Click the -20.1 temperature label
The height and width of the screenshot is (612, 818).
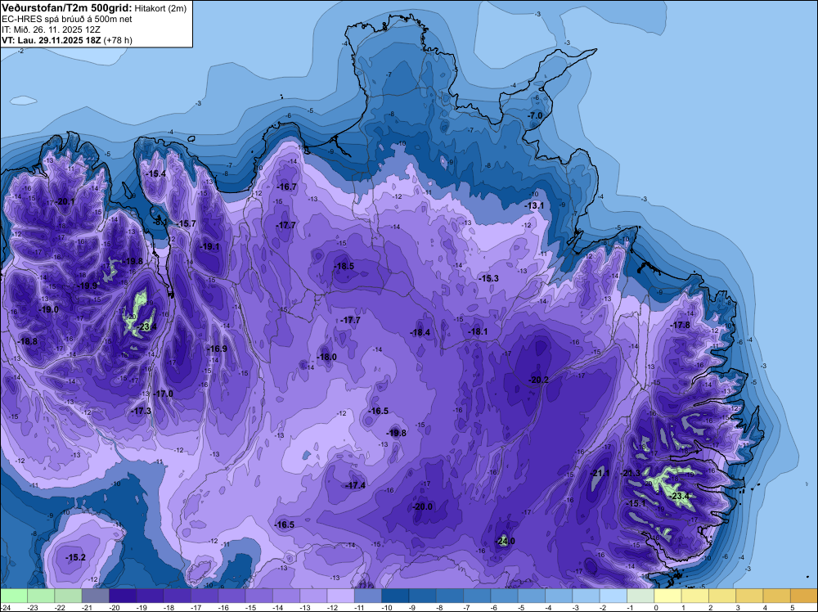click(x=65, y=202)
